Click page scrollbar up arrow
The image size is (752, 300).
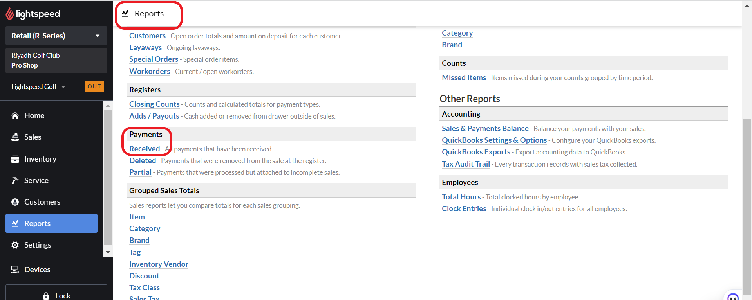click(747, 5)
